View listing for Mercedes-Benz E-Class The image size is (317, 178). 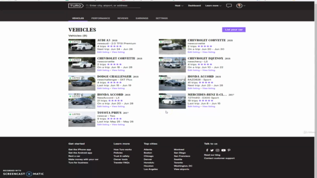coord(209,106)
